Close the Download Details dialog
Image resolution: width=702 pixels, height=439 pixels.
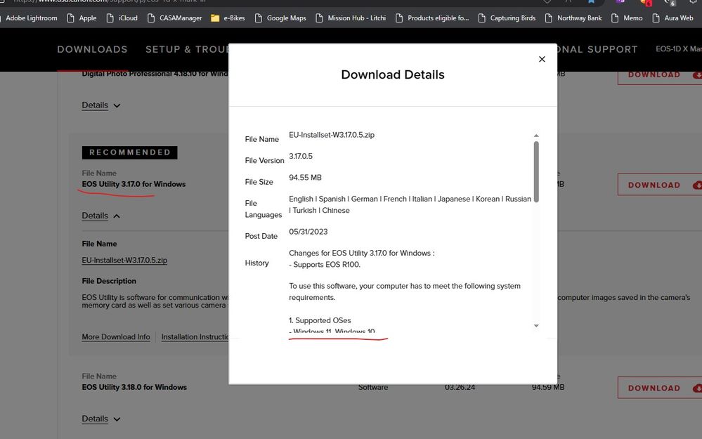click(x=542, y=60)
